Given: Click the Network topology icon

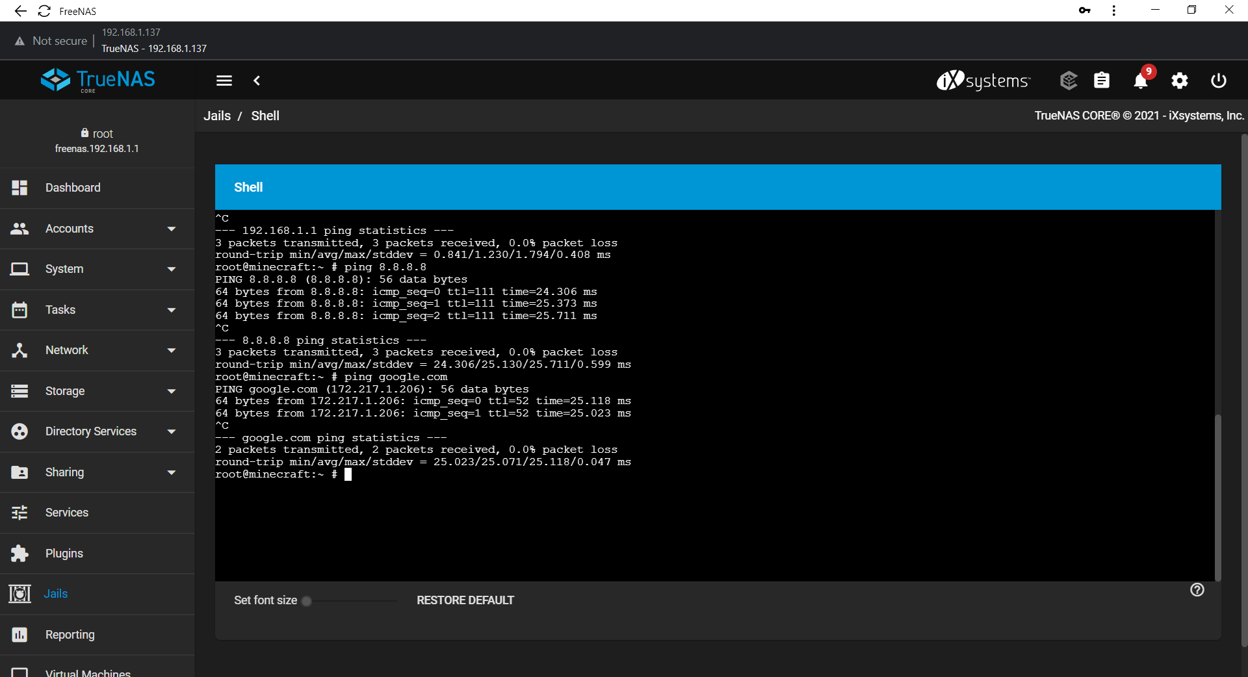Looking at the screenshot, I should click(19, 350).
